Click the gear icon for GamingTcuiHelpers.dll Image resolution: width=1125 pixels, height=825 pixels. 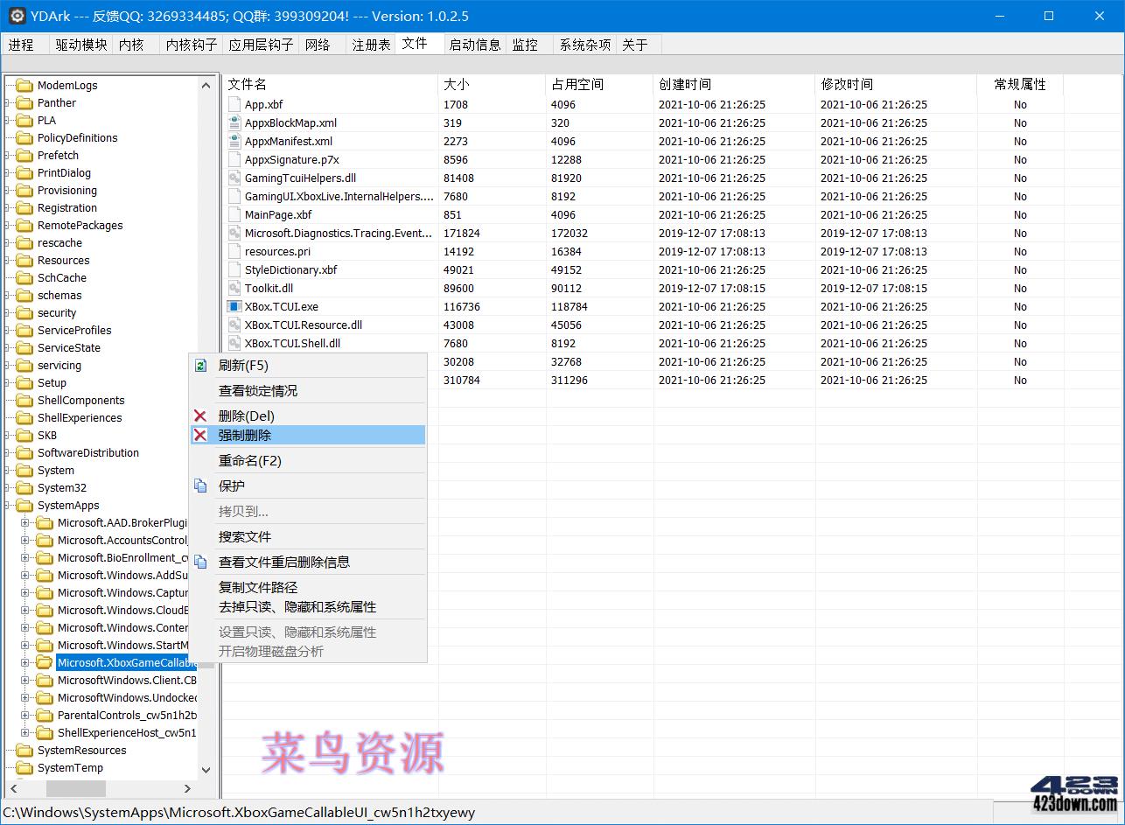click(233, 178)
